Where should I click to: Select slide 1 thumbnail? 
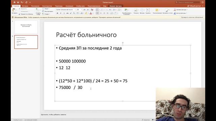(x=26, y=27)
